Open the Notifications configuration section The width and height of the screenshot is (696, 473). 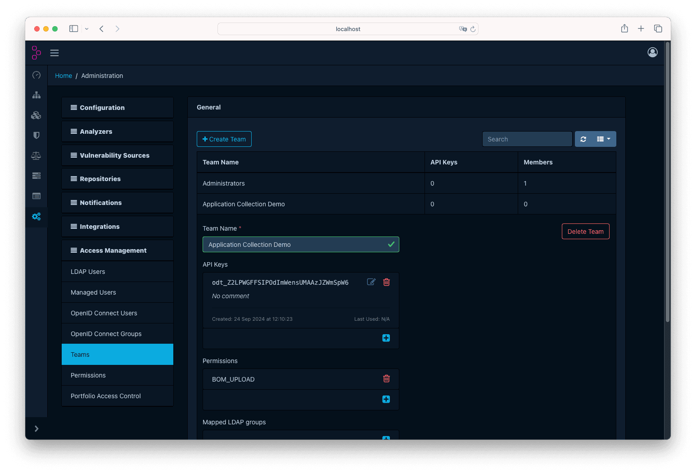coord(117,202)
